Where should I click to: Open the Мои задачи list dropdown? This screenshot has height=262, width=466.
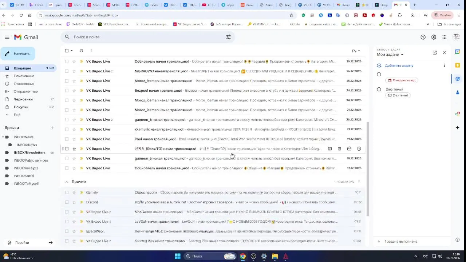[390, 55]
